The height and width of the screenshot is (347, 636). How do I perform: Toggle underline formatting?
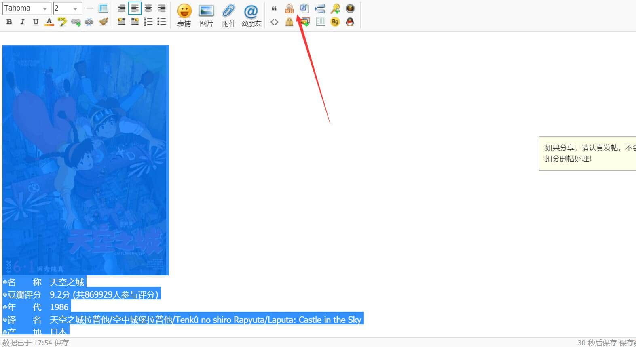coord(36,22)
